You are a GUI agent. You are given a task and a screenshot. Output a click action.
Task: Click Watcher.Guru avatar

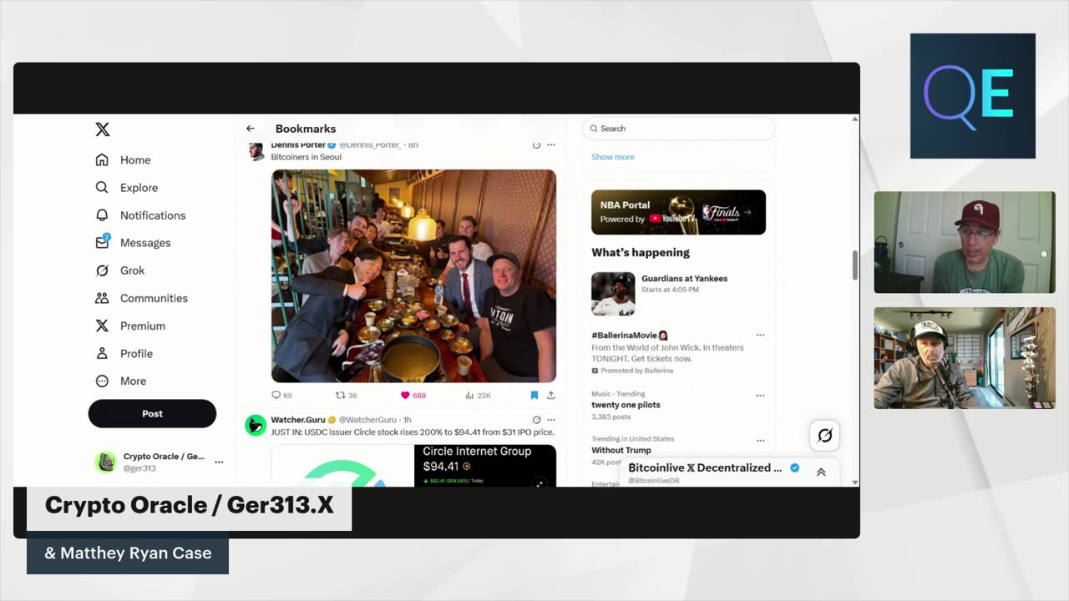(x=256, y=425)
